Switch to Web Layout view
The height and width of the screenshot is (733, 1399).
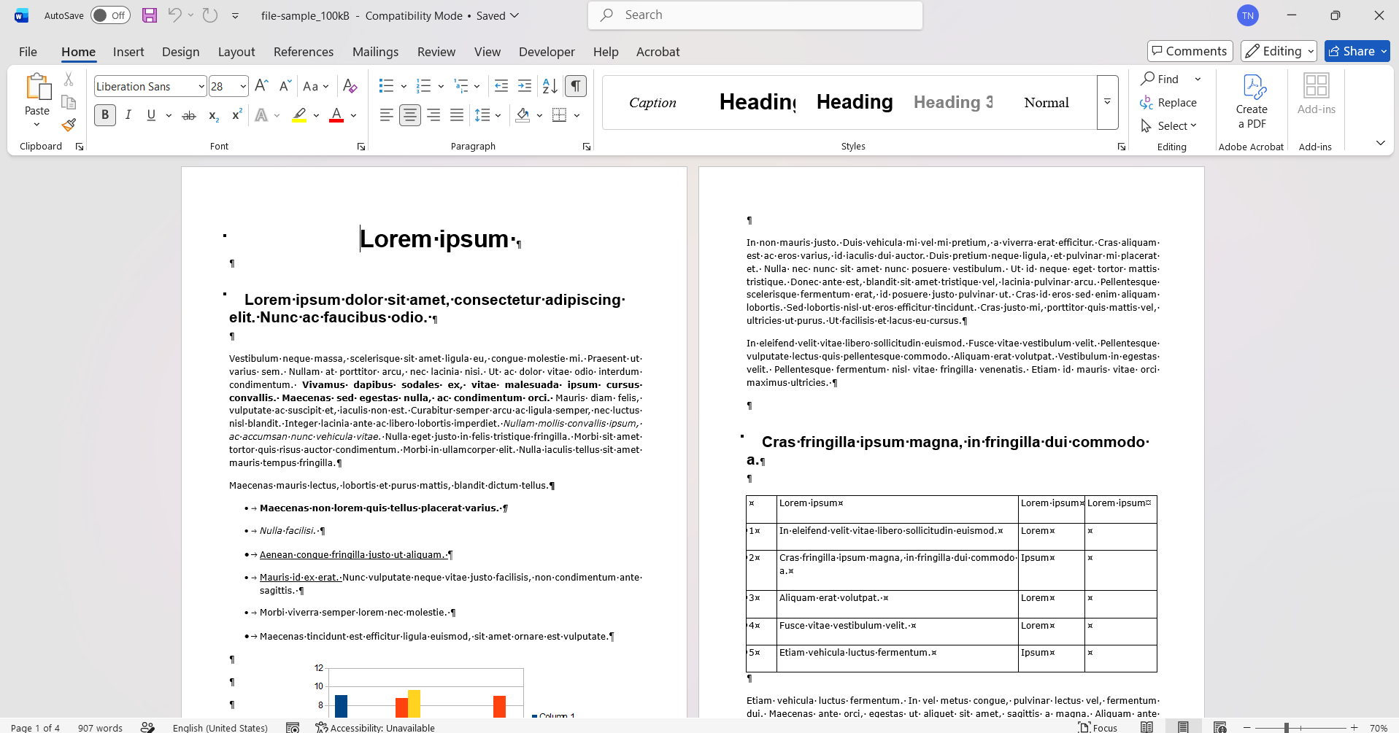click(1219, 727)
